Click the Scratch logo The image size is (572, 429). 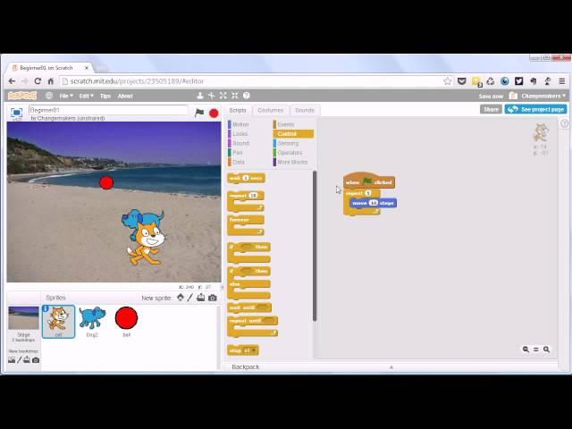click(x=22, y=96)
